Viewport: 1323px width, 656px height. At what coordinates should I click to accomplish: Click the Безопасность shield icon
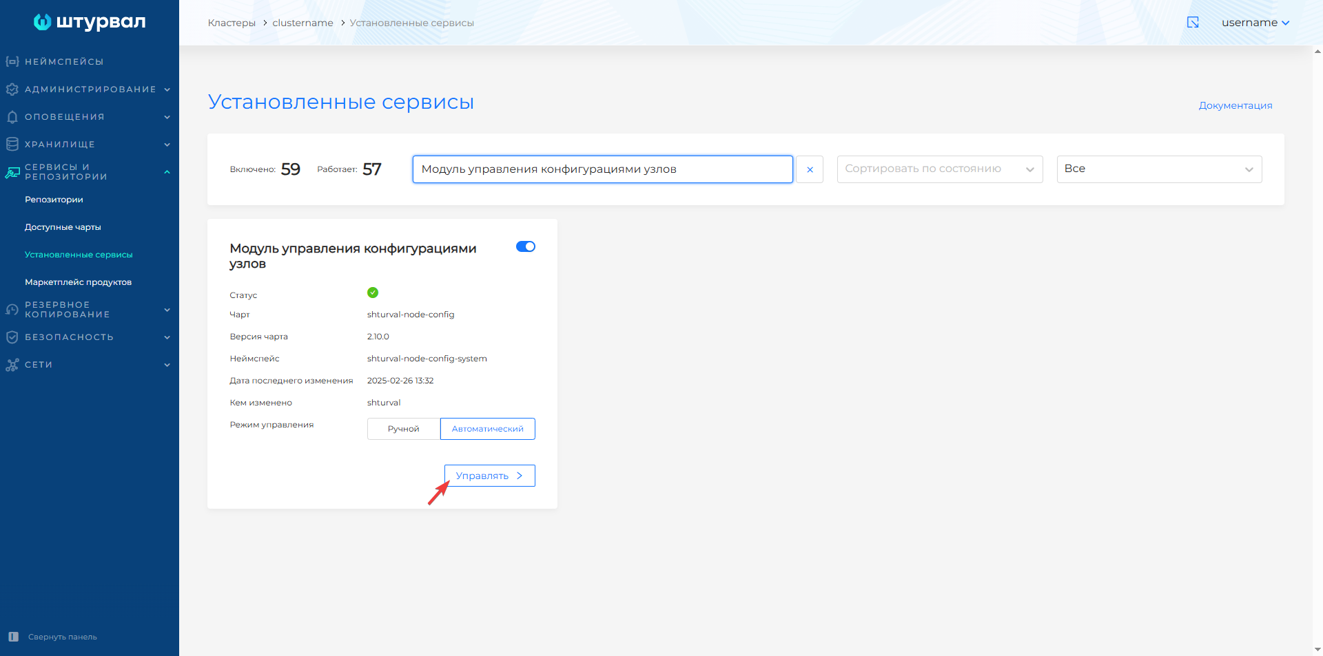pyautogui.click(x=12, y=337)
